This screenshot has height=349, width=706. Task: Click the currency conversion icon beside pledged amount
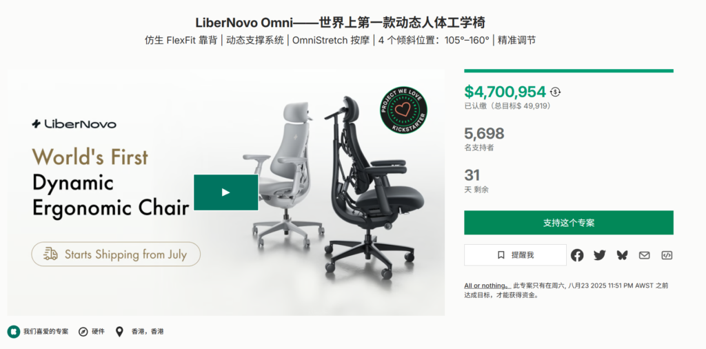click(x=556, y=92)
